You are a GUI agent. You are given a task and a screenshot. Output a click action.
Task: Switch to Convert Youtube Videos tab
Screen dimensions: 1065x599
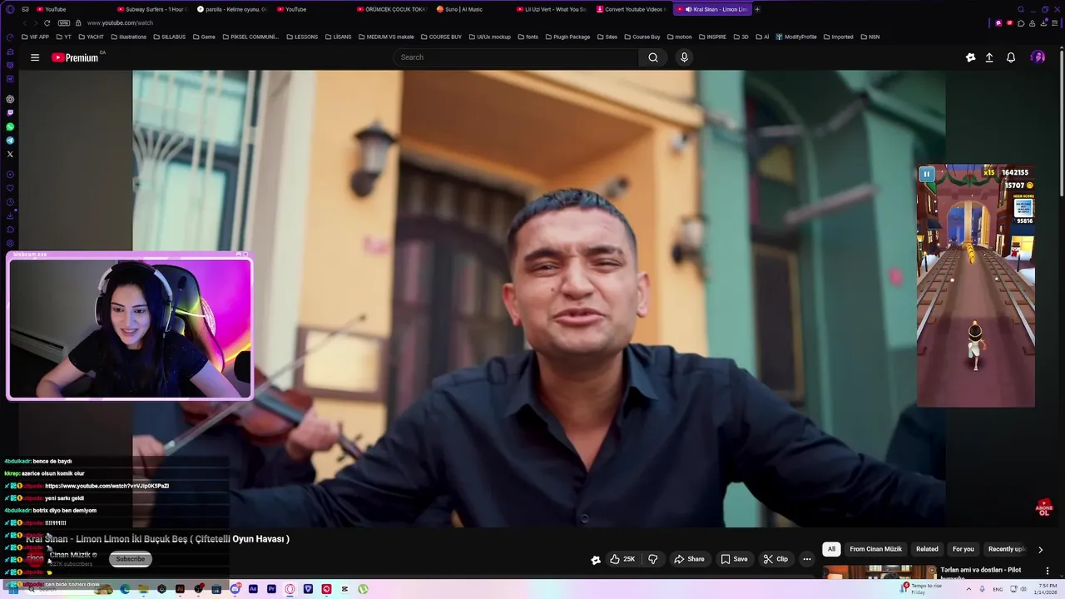tap(631, 9)
